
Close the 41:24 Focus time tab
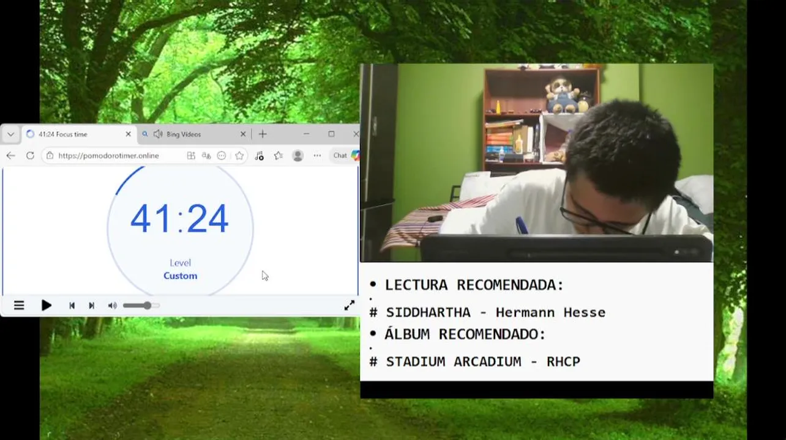click(x=128, y=134)
